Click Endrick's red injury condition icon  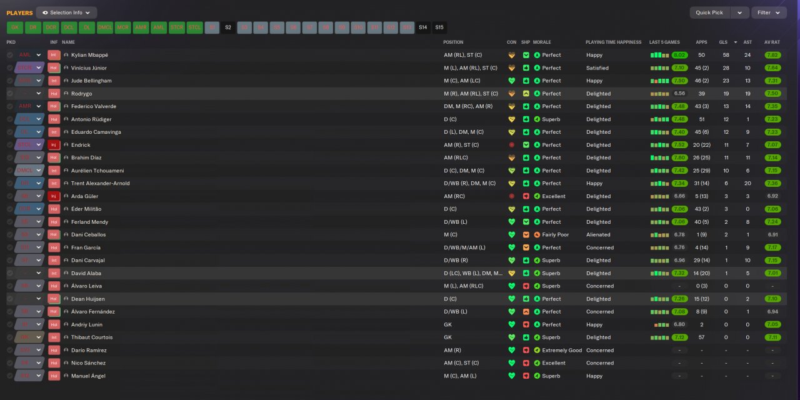pyautogui.click(x=512, y=145)
